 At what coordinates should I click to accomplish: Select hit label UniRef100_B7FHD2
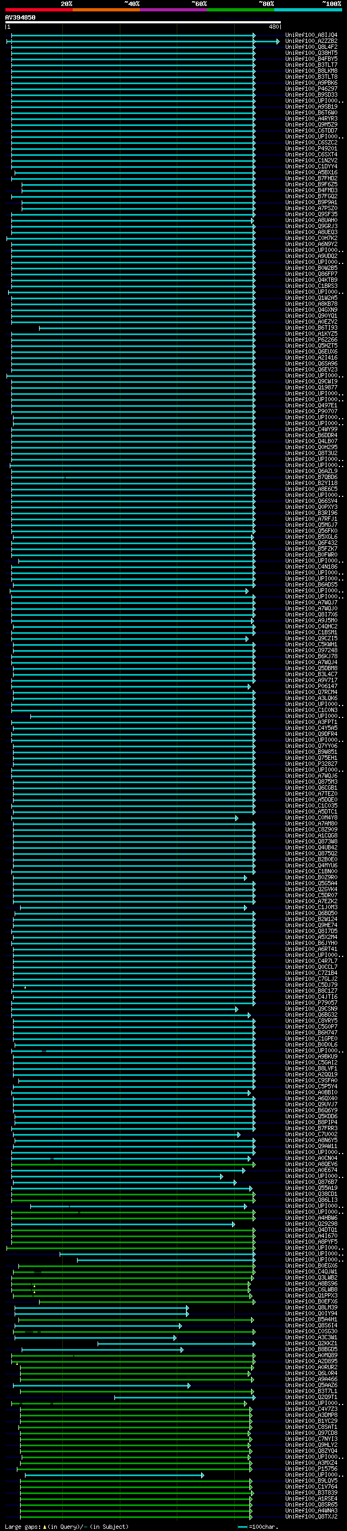(311, 178)
